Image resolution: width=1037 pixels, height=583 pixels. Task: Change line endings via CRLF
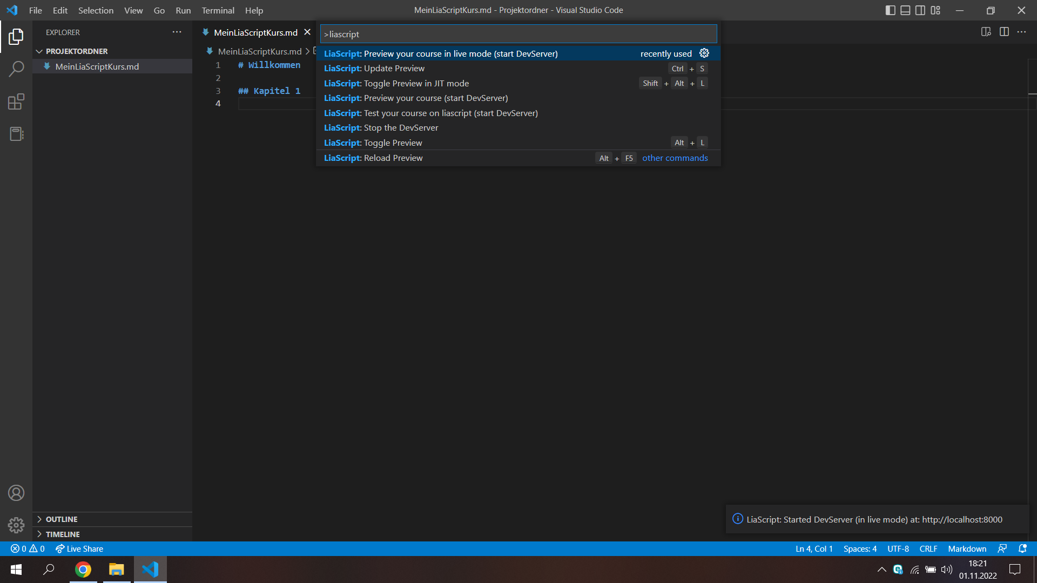point(928,548)
